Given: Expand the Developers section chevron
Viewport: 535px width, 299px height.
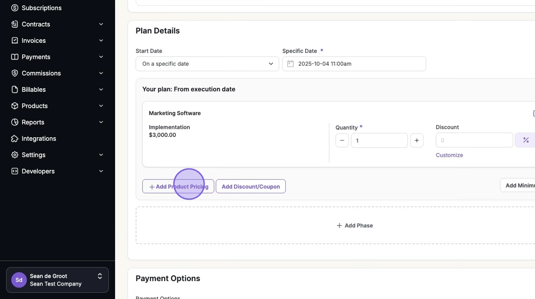Looking at the screenshot, I should pos(101,171).
